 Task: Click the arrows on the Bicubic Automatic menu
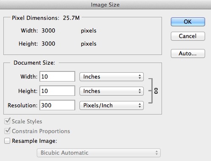coord(156,153)
